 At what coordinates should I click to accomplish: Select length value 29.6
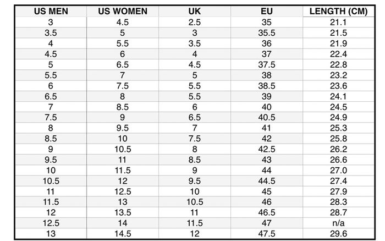[x=338, y=234]
